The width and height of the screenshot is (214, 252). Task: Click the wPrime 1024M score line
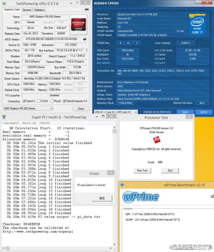point(152,219)
